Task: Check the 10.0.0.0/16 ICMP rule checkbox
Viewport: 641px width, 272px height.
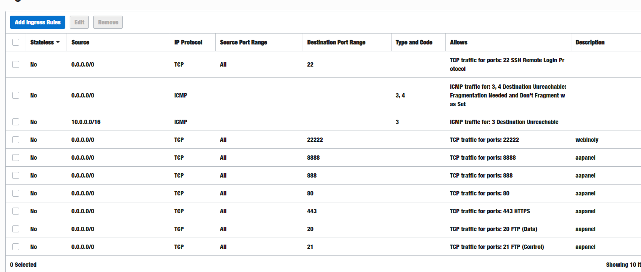Action: pos(16,122)
